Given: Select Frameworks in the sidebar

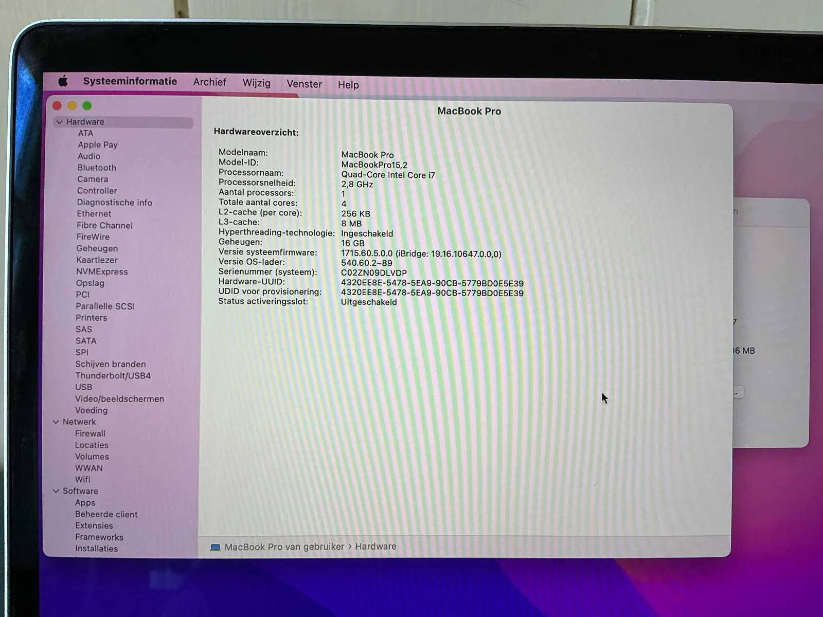Looking at the screenshot, I should [x=99, y=537].
